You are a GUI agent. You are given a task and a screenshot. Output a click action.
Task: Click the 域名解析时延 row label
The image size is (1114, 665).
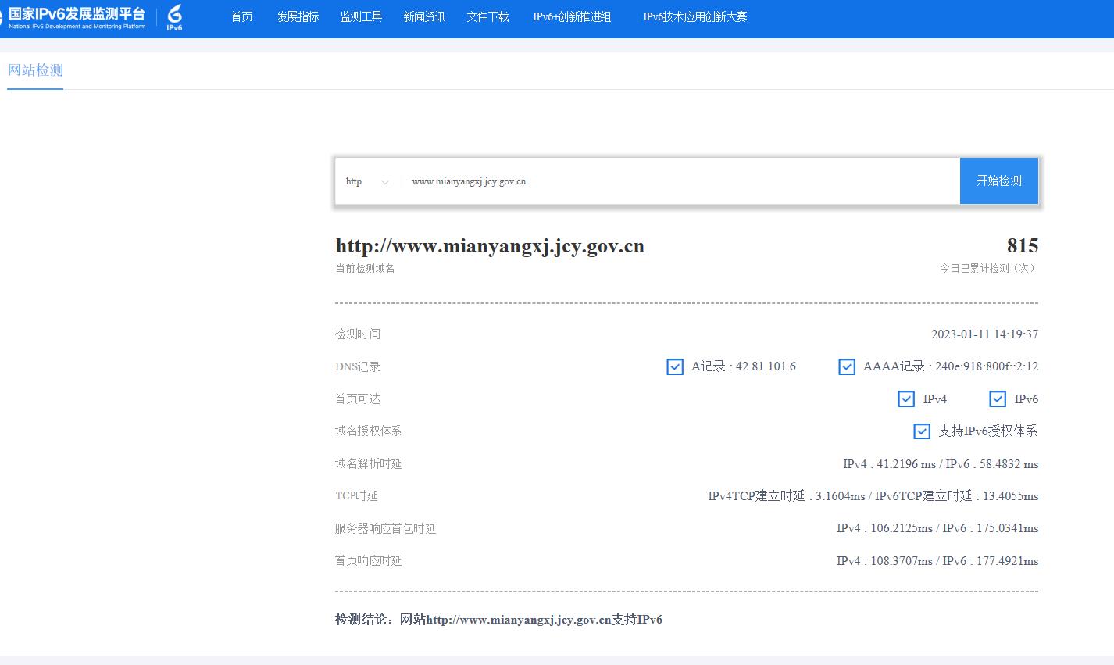click(368, 464)
